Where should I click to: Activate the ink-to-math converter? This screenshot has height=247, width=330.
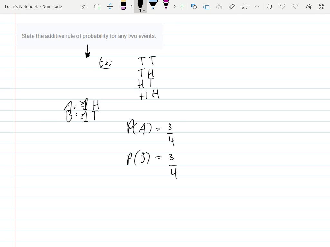(x=244, y=6)
